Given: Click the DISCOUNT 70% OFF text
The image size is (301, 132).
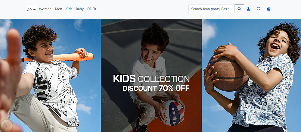Looking at the screenshot, I should click(156, 88).
